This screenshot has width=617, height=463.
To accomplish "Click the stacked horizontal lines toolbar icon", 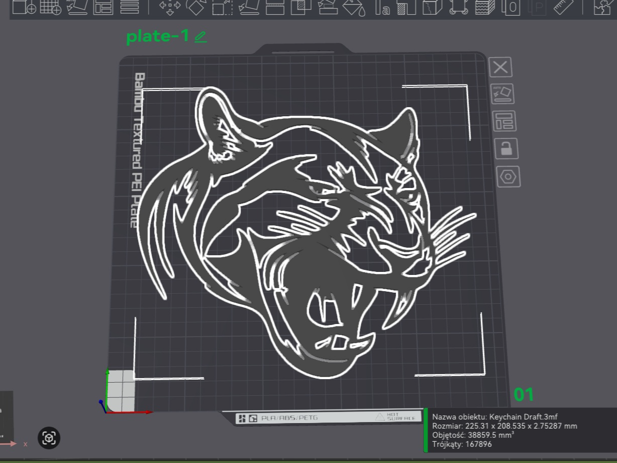I will [130, 7].
